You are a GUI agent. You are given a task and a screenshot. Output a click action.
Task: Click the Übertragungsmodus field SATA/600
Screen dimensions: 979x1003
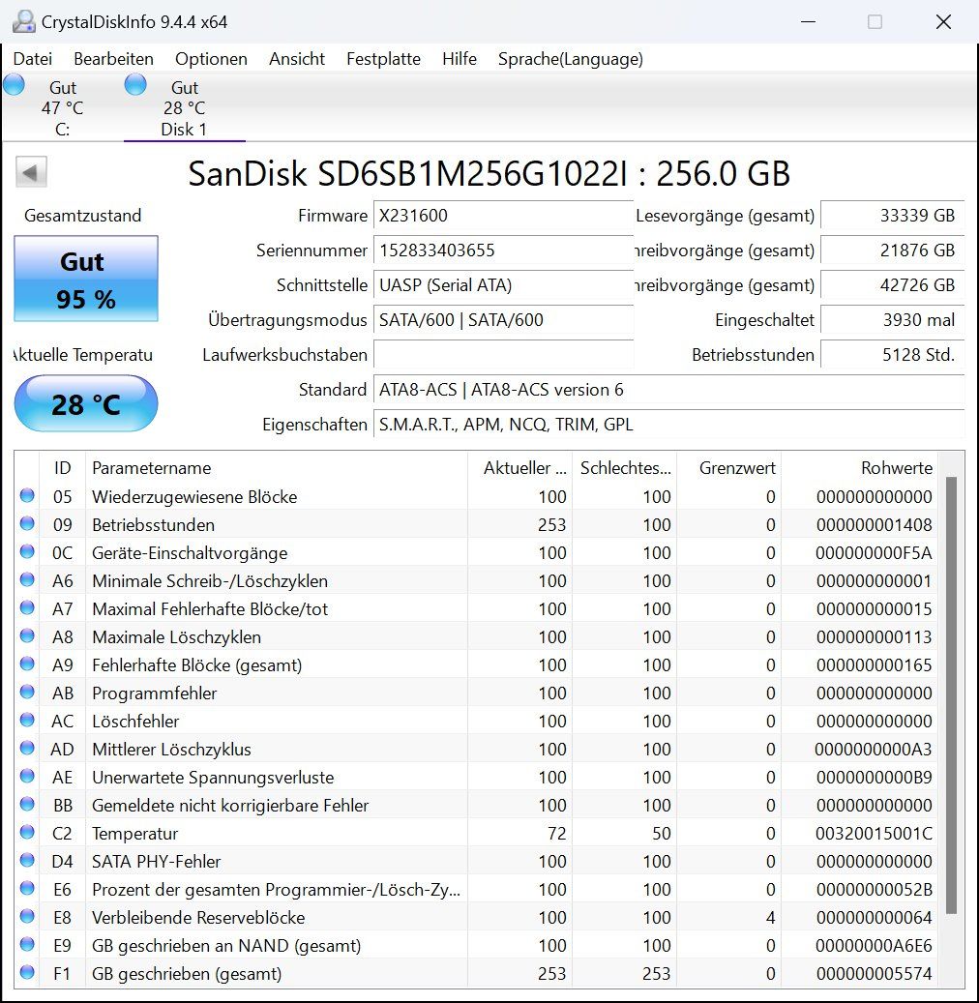pyautogui.click(x=503, y=319)
